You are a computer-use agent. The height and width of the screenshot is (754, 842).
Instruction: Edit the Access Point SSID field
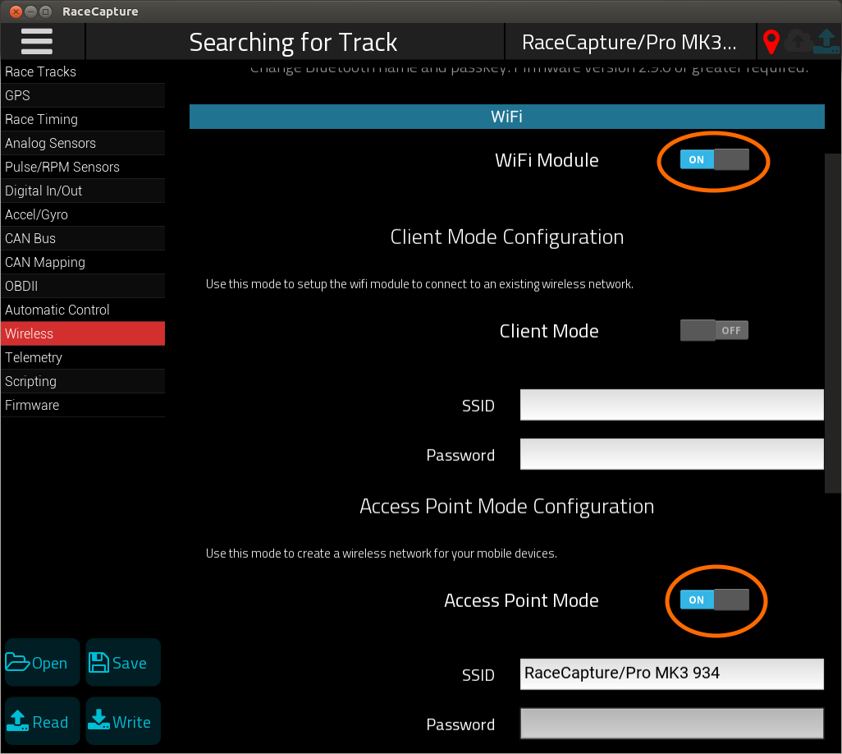click(672, 674)
